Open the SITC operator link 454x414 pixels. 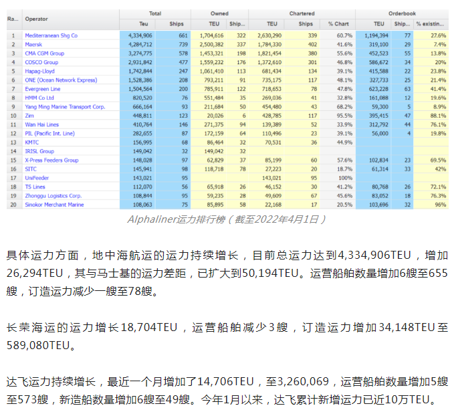click(x=31, y=169)
